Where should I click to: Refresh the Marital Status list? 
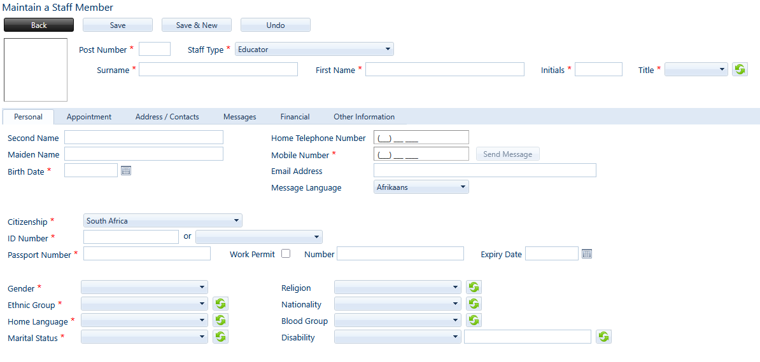[x=220, y=337]
